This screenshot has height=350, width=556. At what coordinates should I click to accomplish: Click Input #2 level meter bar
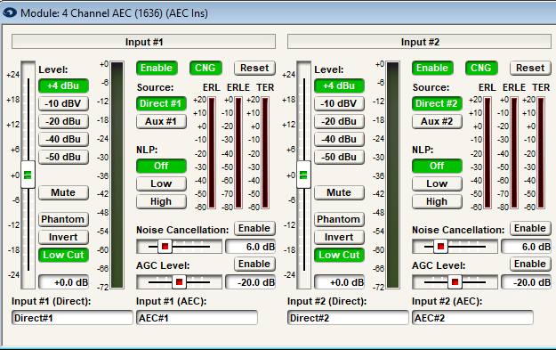(x=393, y=175)
